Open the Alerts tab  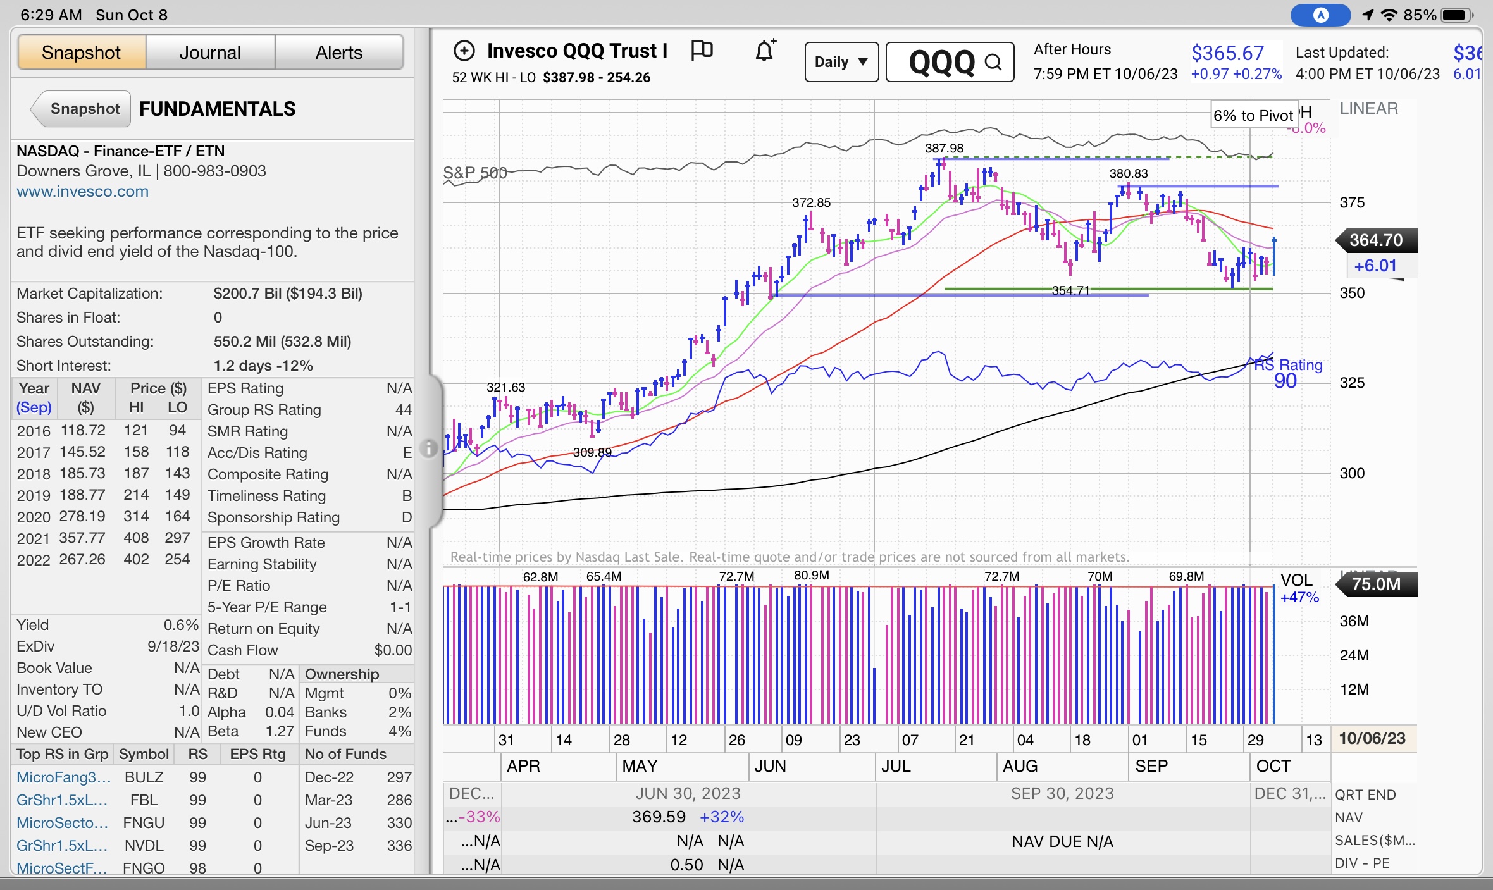(x=339, y=53)
